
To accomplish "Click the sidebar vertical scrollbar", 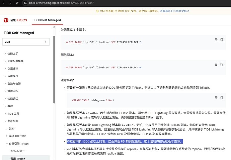I will coord(54,70).
